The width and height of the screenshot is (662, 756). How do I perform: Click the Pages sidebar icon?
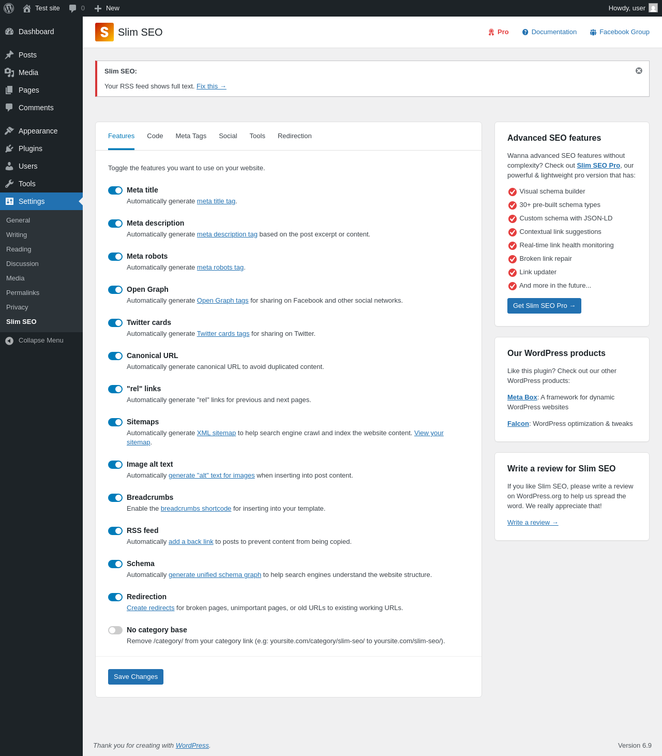point(9,90)
